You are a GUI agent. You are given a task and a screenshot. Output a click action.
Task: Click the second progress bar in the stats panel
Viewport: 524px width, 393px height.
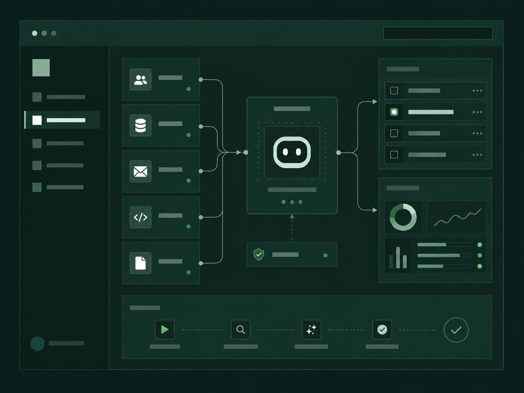[444, 255]
